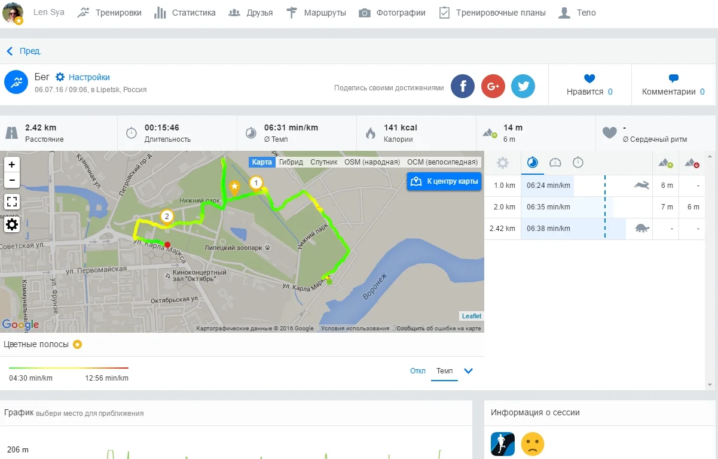Click premium star next to Цветные полосы
The image size is (718, 459).
point(77,344)
